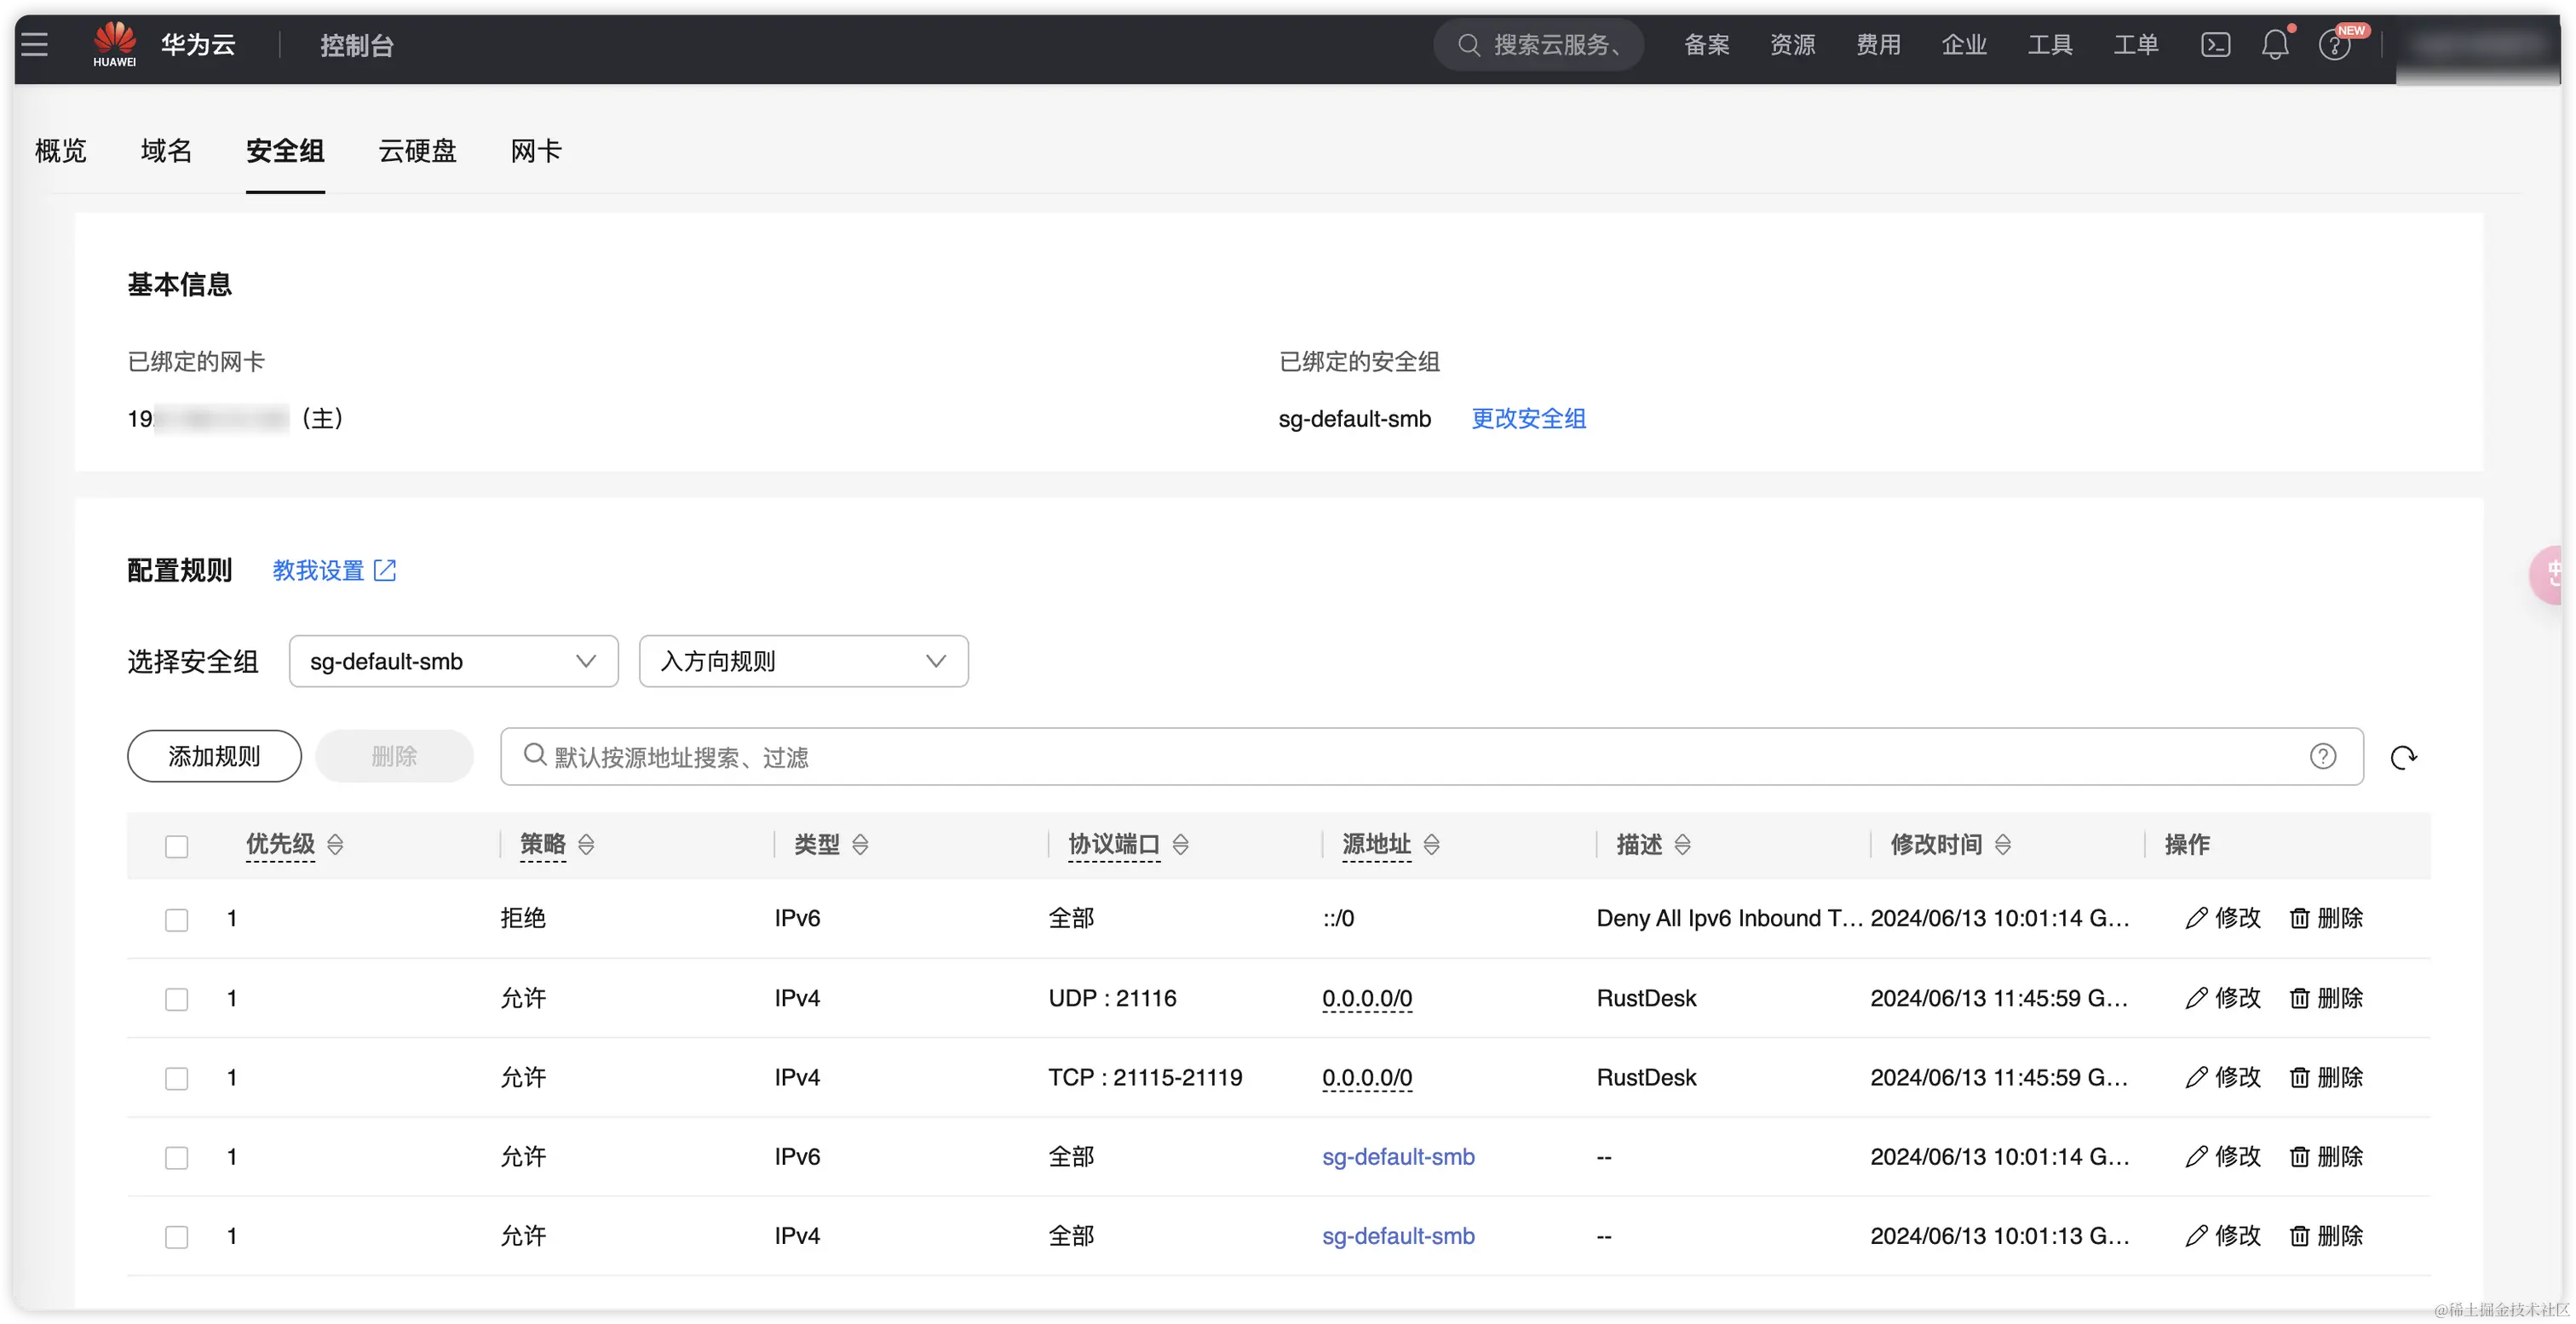2576x1324 pixels.
Task: Focus the 搜索云服务 search box
Action: [1538, 45]
